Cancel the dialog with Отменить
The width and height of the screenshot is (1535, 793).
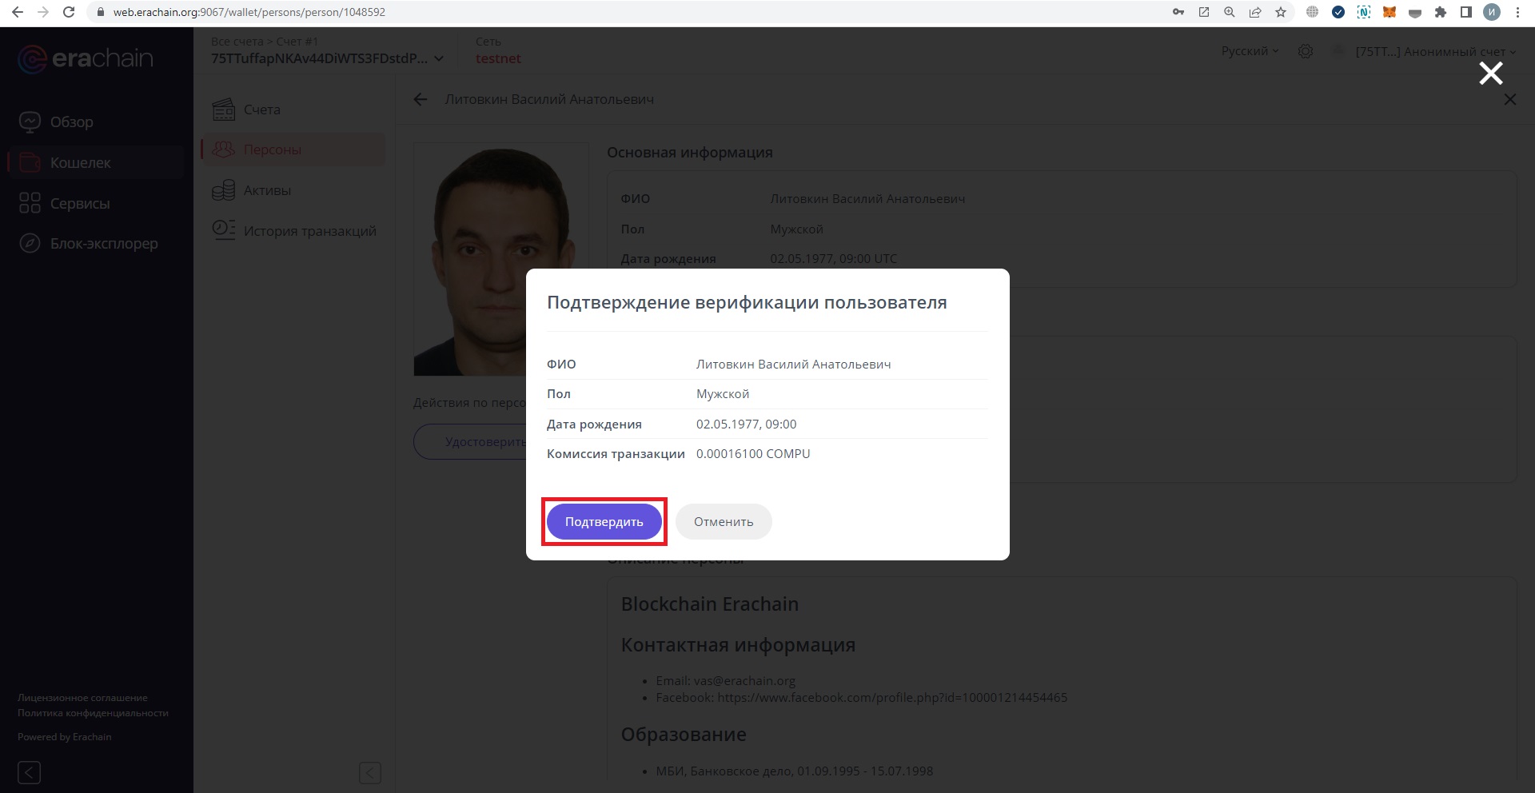(723, 521)
